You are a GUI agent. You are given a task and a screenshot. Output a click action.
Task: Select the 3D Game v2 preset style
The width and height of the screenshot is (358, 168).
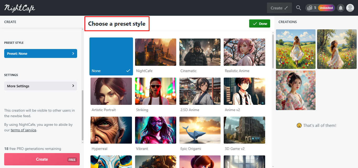coord(244,134)
